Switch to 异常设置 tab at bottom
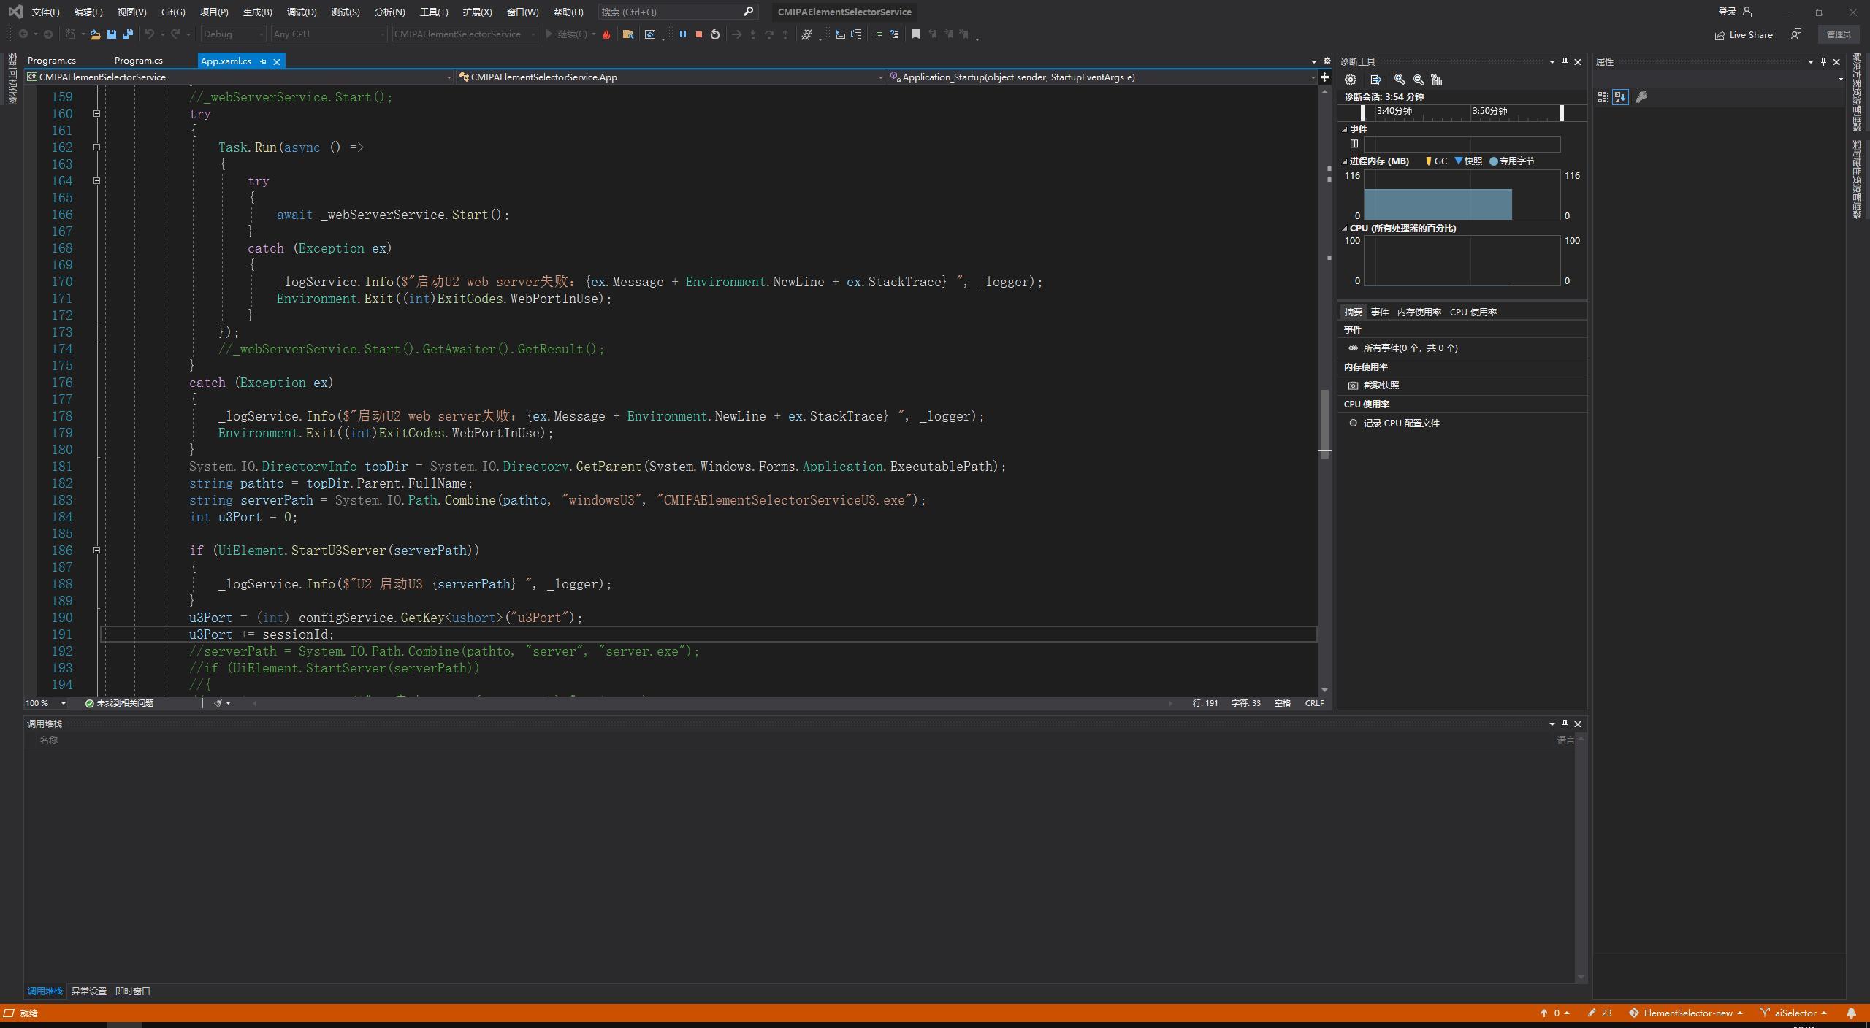The height and width of the screenshot is (1028, 1870). tap(89, 991)
